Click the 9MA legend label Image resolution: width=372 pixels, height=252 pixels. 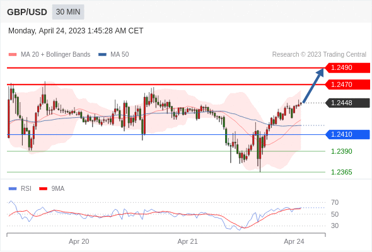click(x=58, y=189)
